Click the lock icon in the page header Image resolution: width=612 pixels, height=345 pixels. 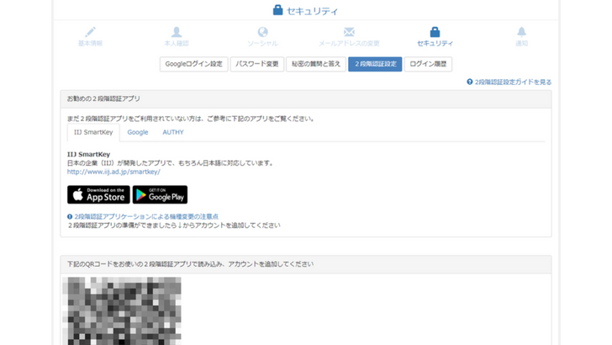(277, 10)
